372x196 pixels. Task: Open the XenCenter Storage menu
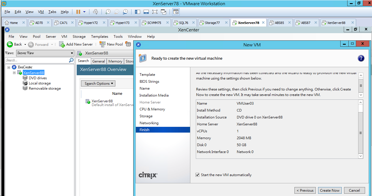coord(79,37)
